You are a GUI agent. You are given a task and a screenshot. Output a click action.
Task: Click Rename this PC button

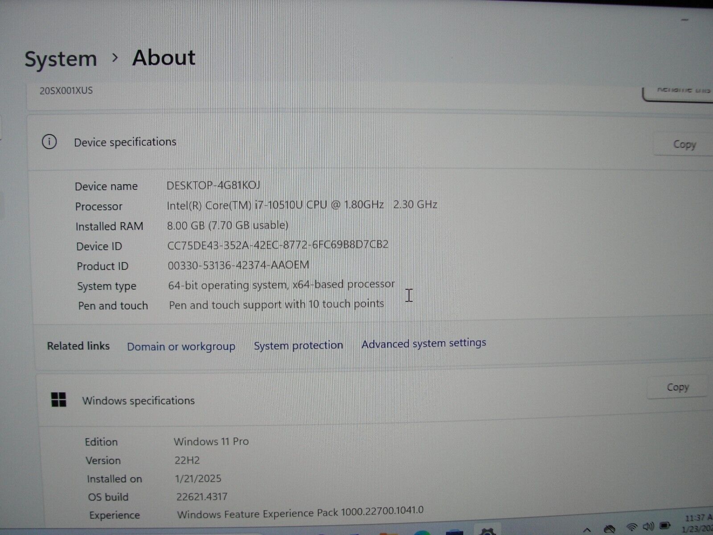click(680, 91)
